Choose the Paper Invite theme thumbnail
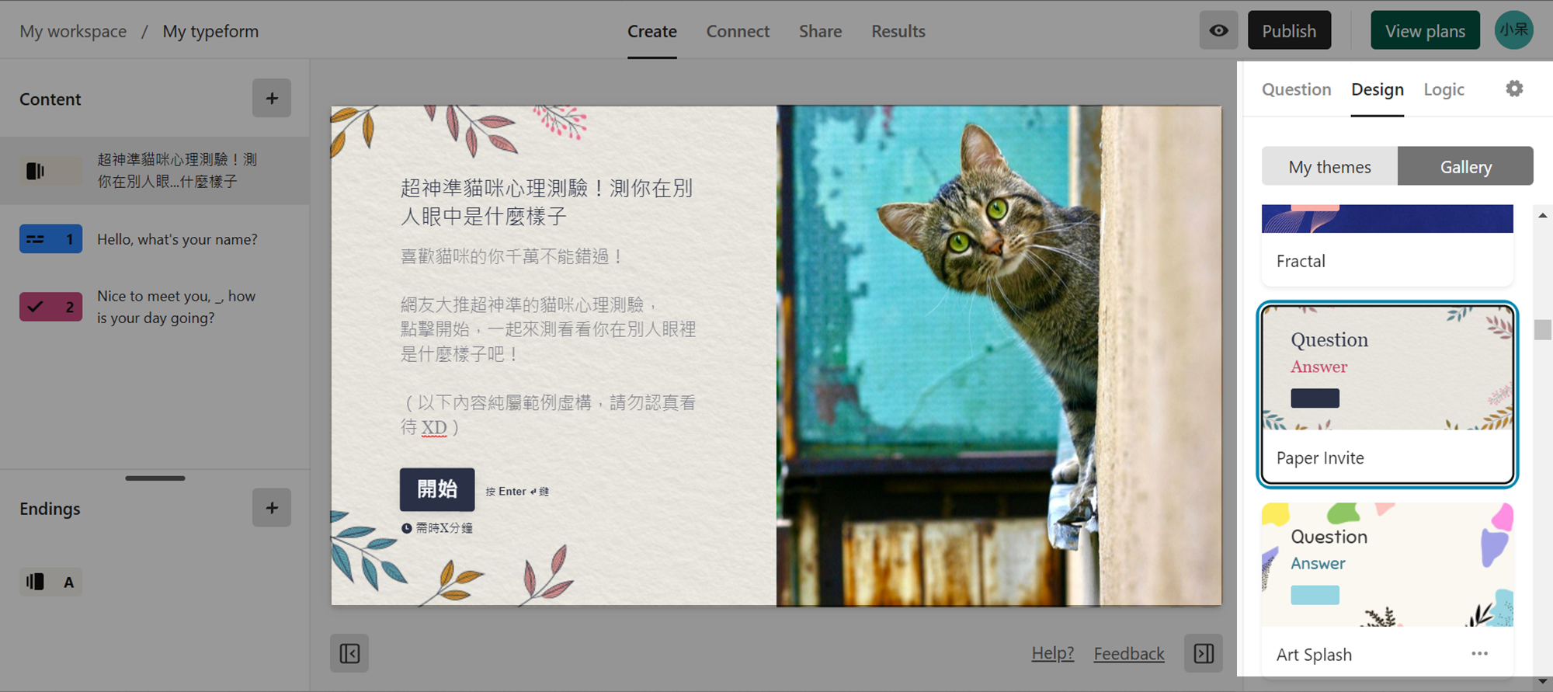The image size is (1553, 692). click(x=1387, y=368)
